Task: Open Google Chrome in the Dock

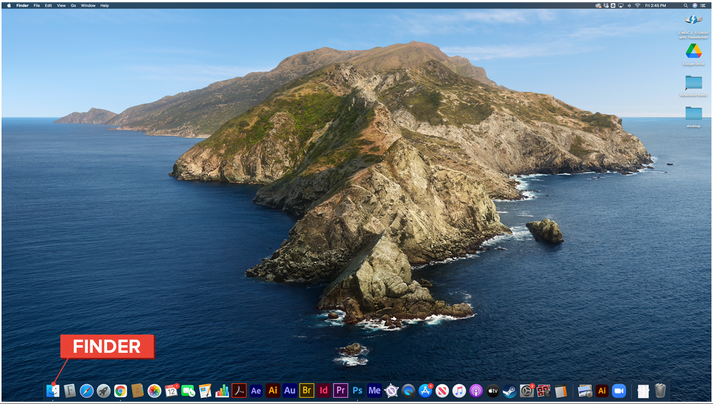Action: 120,391
